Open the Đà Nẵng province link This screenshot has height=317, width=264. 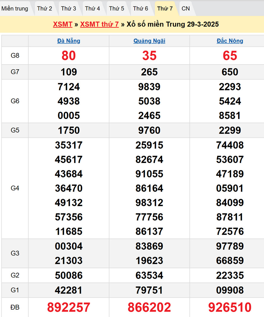pyautogui.click(x=69, y=41)
